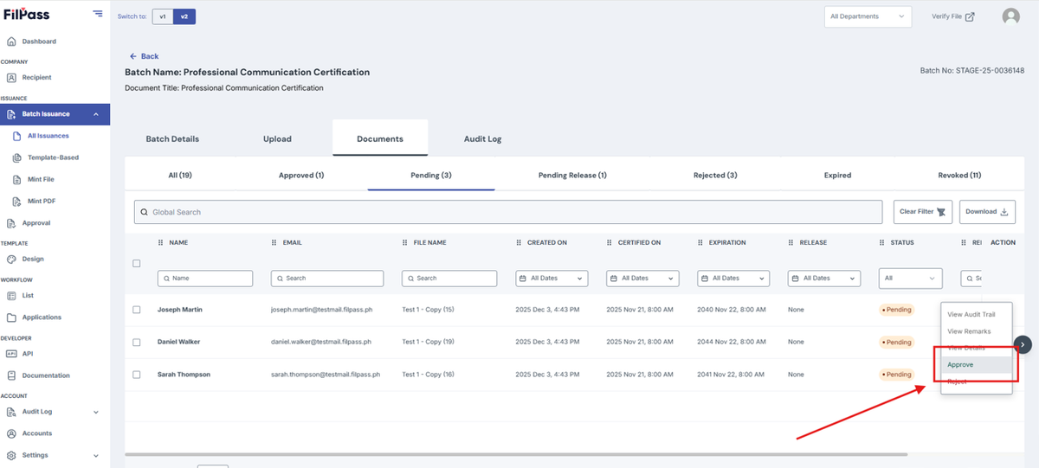1039x468 pixels.
Task: Tick Daniel Walker's row checkbox
Action: click(136, 343)
